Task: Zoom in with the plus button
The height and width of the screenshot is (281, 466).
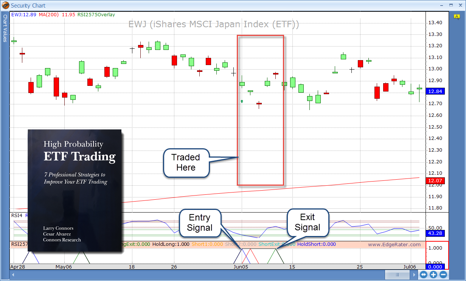Action: (x=433, y=275)
